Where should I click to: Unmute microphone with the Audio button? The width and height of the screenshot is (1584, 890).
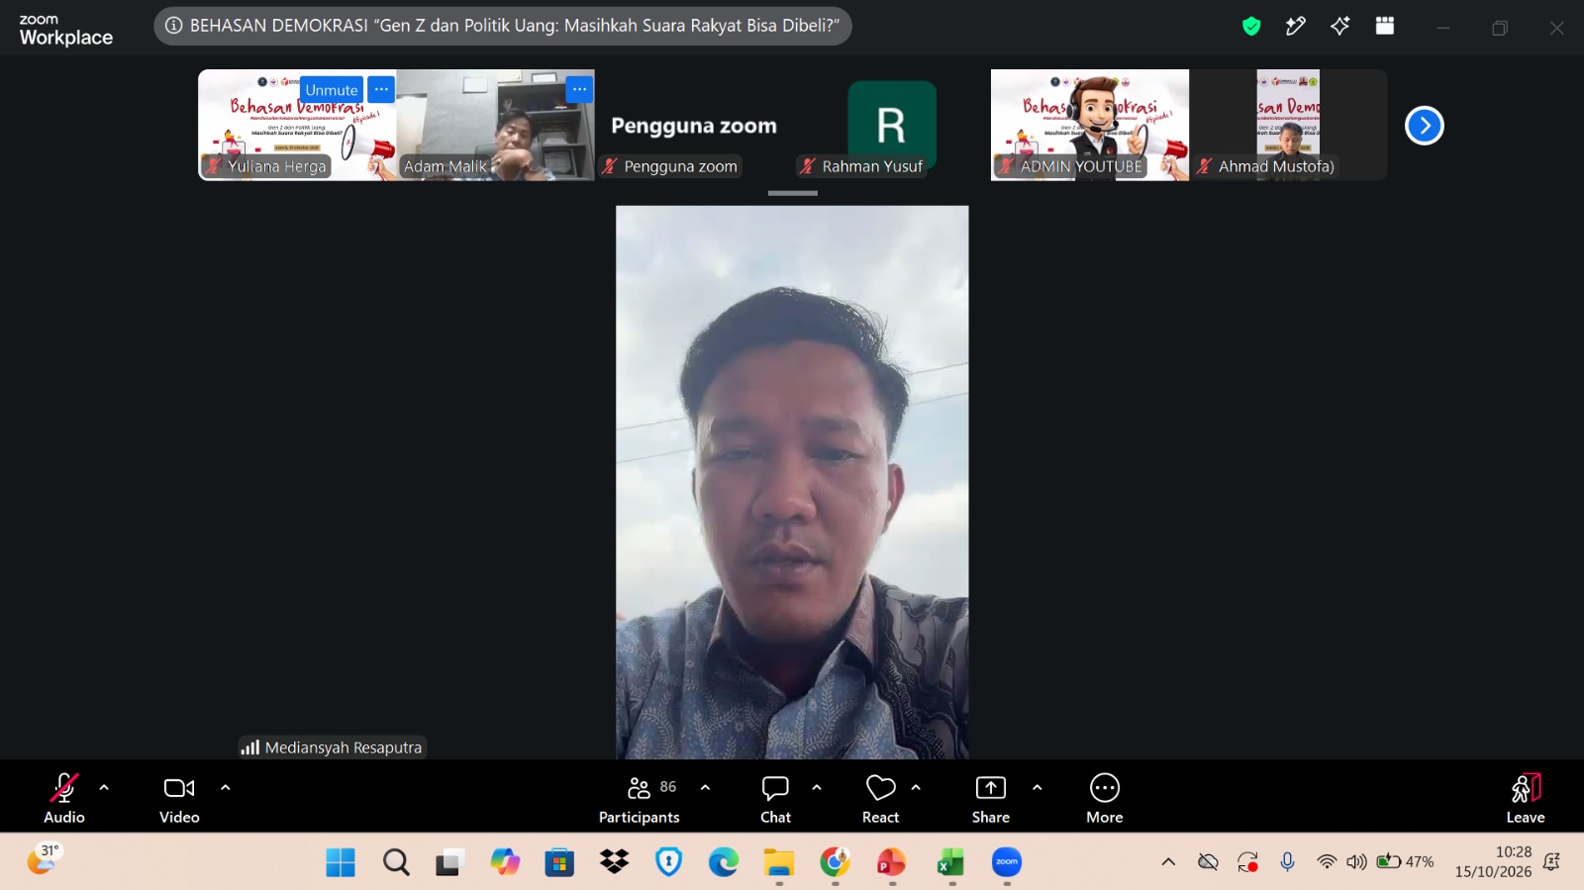coord(64,798)
